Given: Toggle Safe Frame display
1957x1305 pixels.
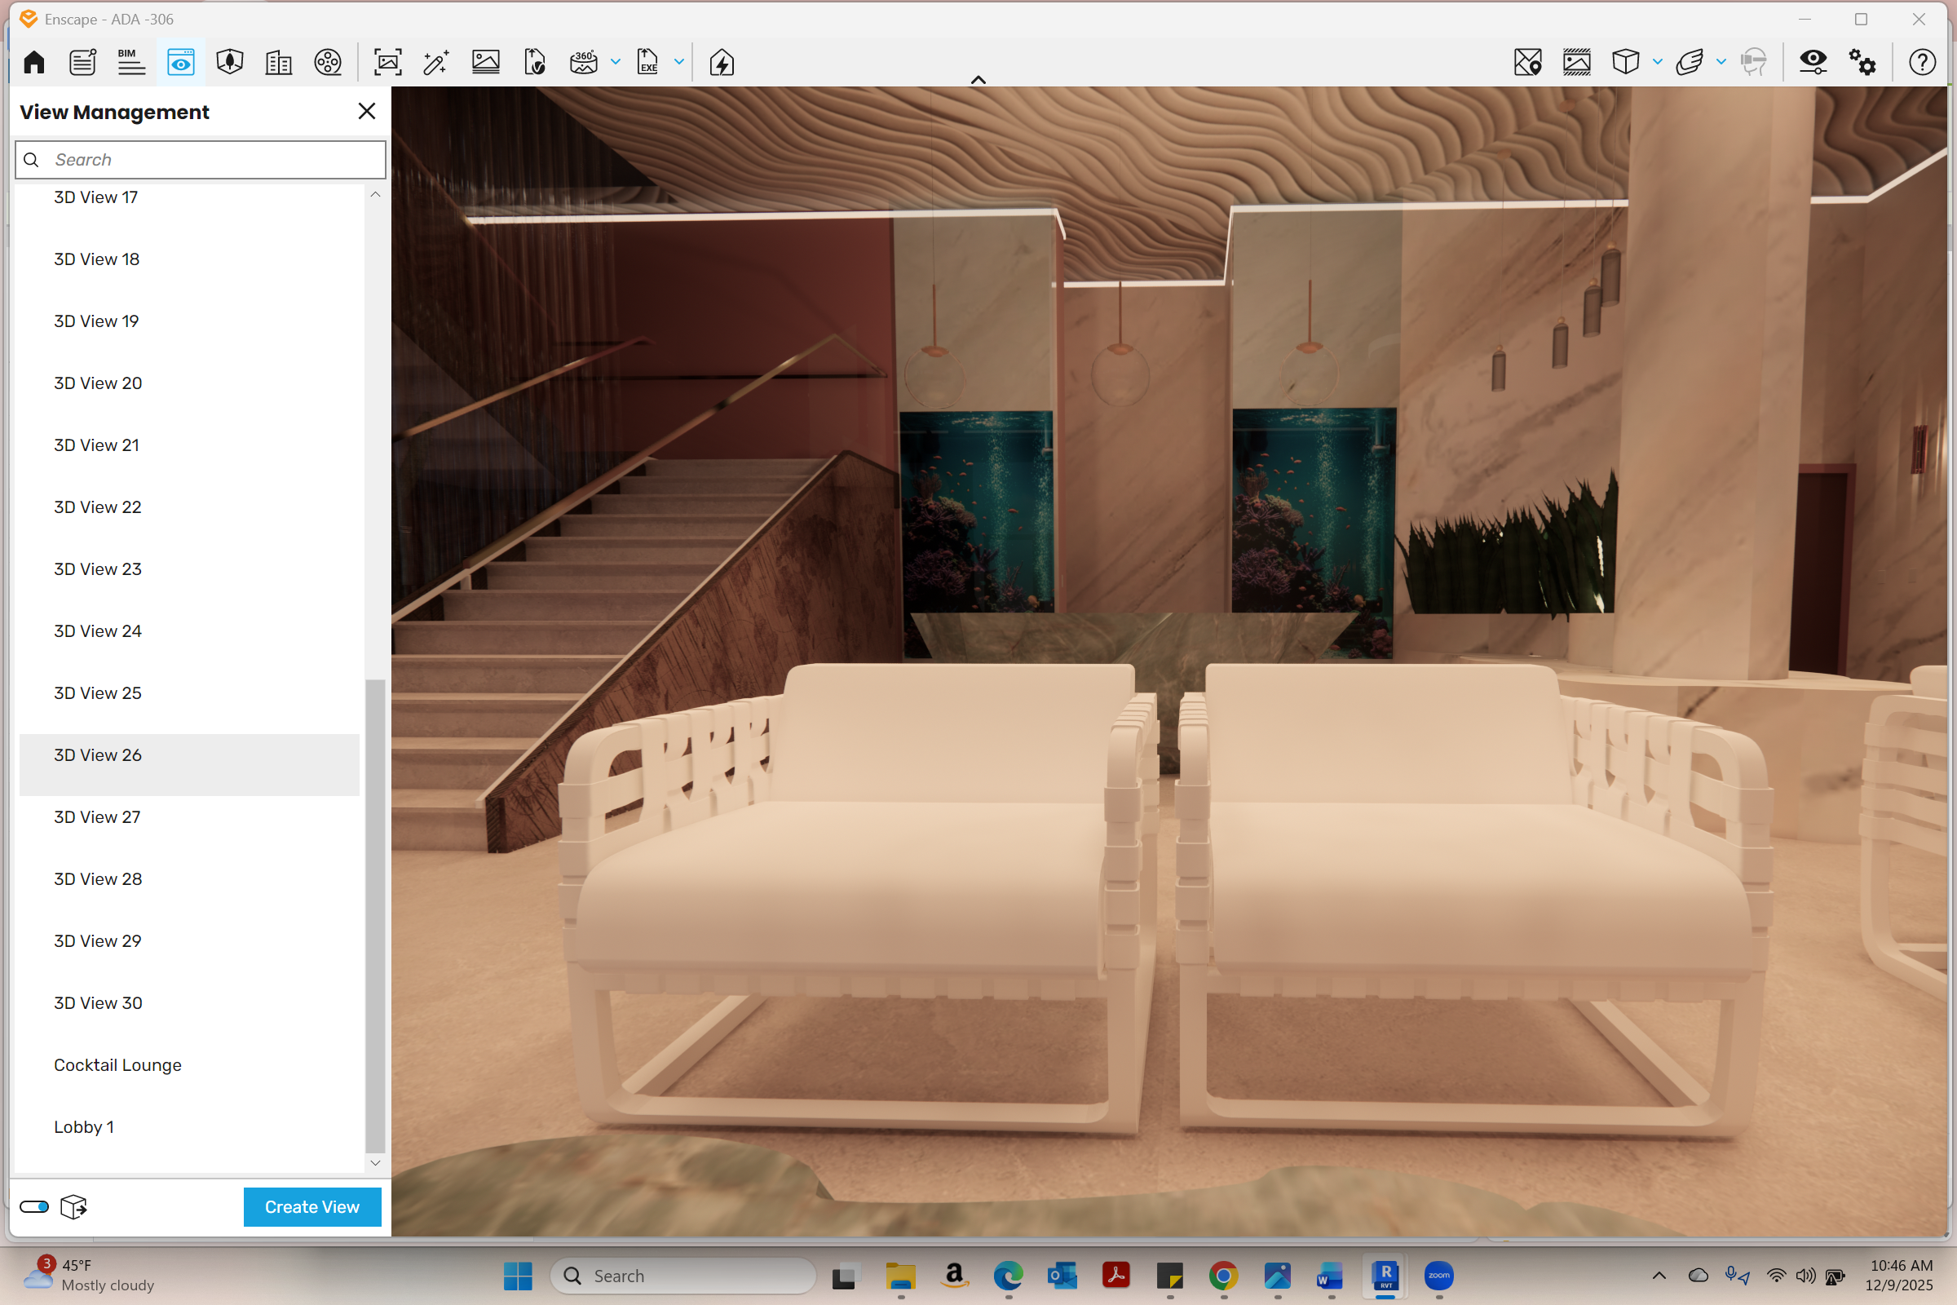Looking at the screenshot, I should tap(1577, 63).
